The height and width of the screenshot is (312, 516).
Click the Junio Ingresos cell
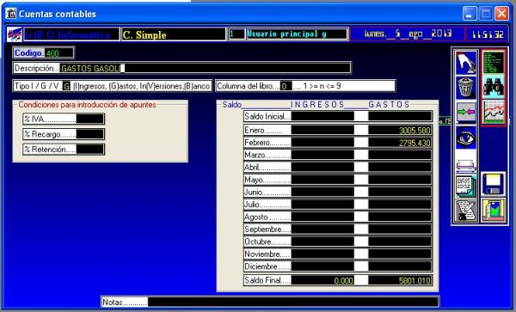322,192
